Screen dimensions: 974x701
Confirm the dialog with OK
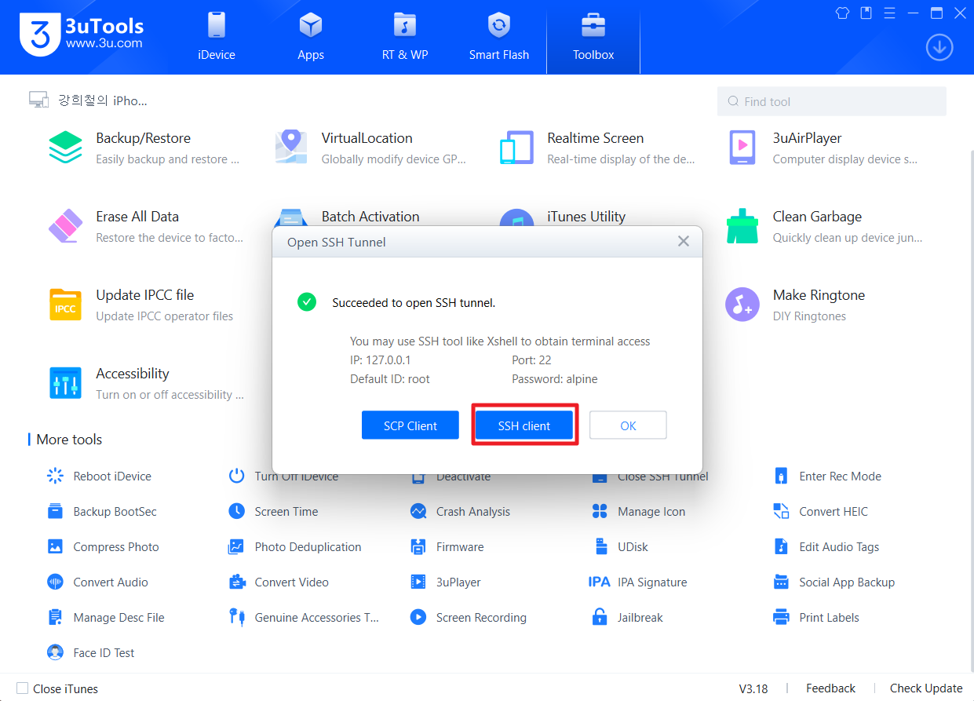point(628,425)
